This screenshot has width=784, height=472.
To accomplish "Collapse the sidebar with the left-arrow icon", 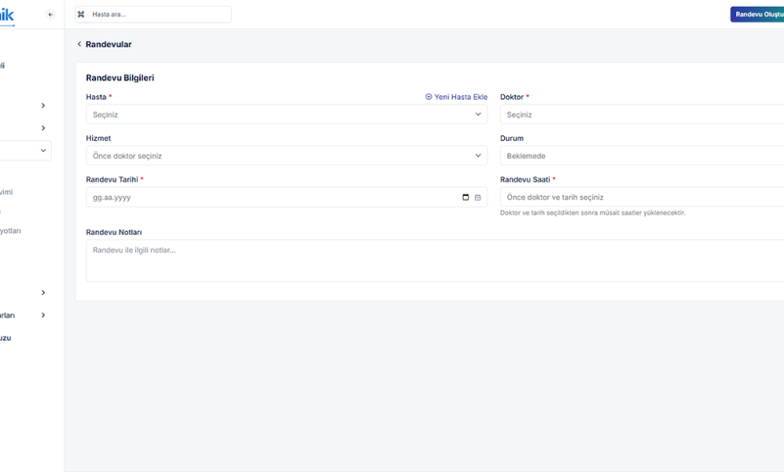I will coord(51,14).
